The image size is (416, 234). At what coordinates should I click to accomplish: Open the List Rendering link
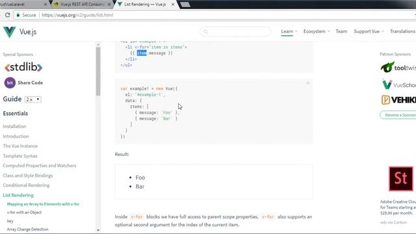18,195
